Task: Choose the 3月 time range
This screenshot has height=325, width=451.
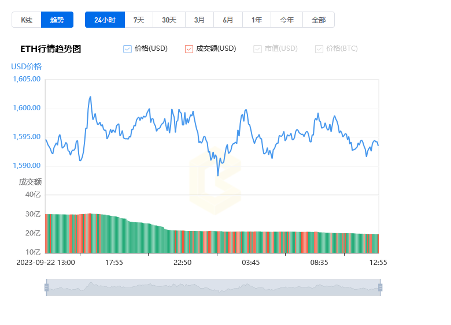Action: point(199,20)
